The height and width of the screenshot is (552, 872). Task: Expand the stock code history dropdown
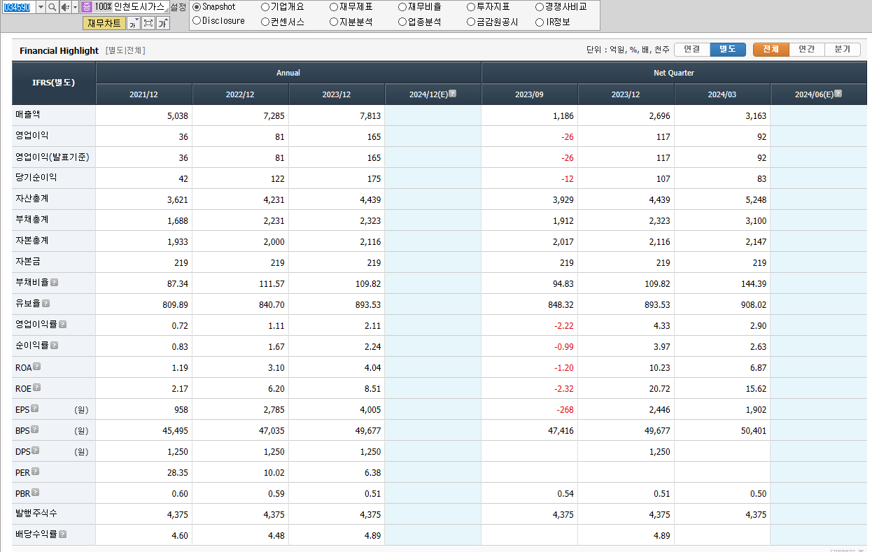(x=40, y=7)
